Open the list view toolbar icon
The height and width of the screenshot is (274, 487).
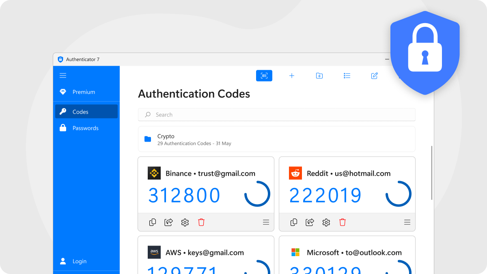click(347, 76)
